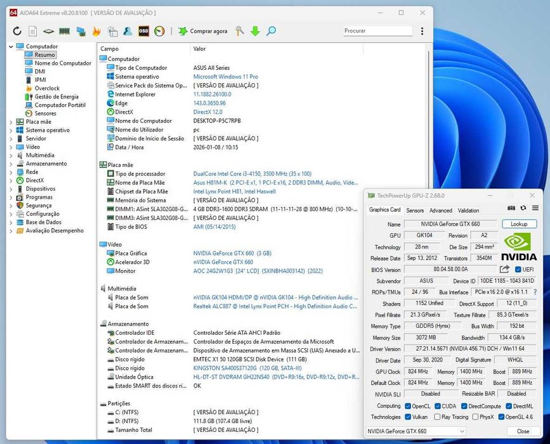Open the report page icon in toolbar

point(32,31)
